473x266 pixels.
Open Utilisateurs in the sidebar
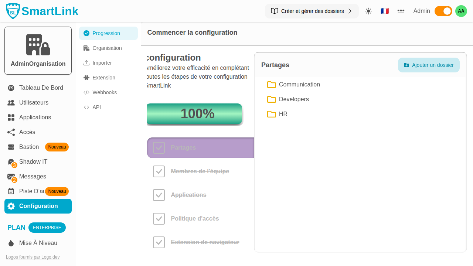[x=34, y=103]
